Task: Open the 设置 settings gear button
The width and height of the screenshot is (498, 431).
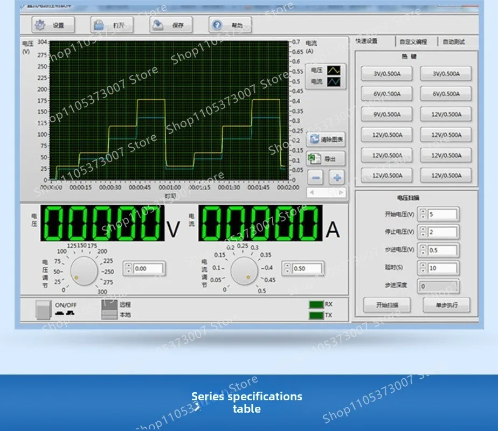Action: tap(53, 25)
